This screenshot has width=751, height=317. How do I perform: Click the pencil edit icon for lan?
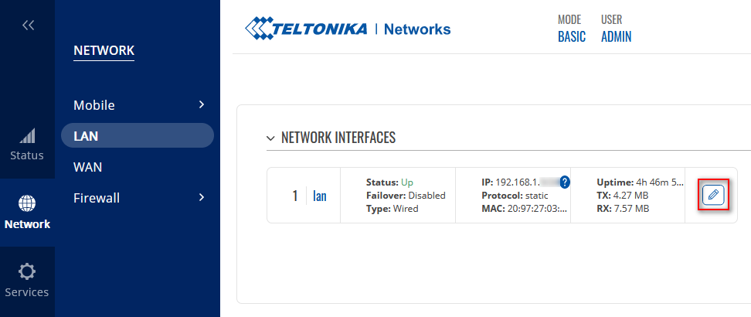tap(713, 195)
